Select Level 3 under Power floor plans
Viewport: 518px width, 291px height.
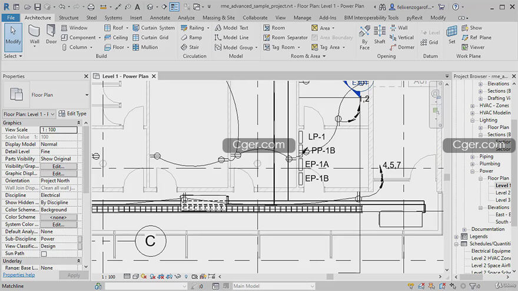click(x=503, y=200)
